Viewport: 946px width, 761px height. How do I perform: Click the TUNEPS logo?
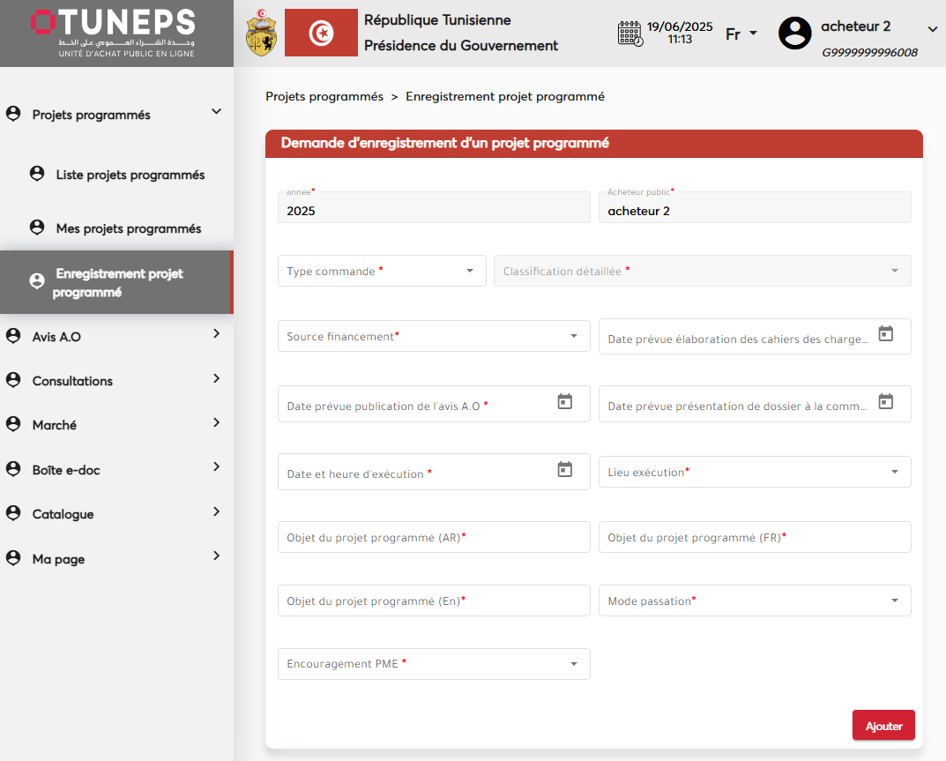113,34
